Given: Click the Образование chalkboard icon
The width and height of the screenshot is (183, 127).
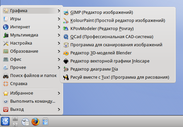Looking at the screenshot, I should pos(6,51).
